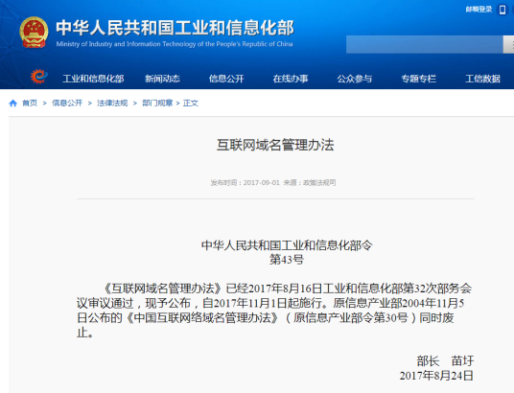Click the site title 中华人民共和国工业和信息化部
This screenshot has height=393, width=514.
[175, 28]
